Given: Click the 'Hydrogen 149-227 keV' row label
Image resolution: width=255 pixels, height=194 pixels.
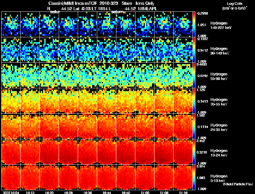Looking at the screenshot, I should click(x=221, y=25).
